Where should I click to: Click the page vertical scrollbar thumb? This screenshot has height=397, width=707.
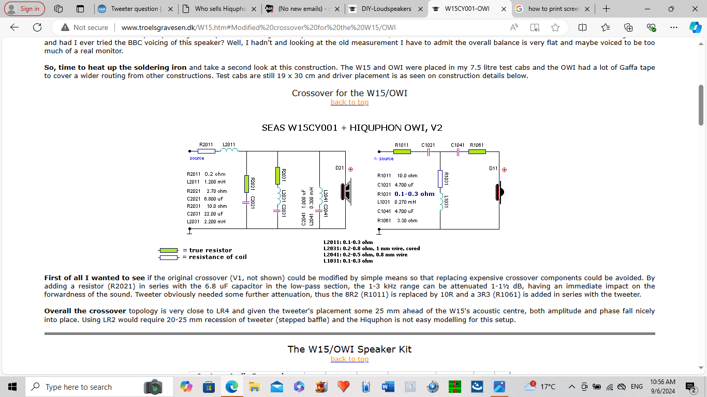[x=701, y=105]
